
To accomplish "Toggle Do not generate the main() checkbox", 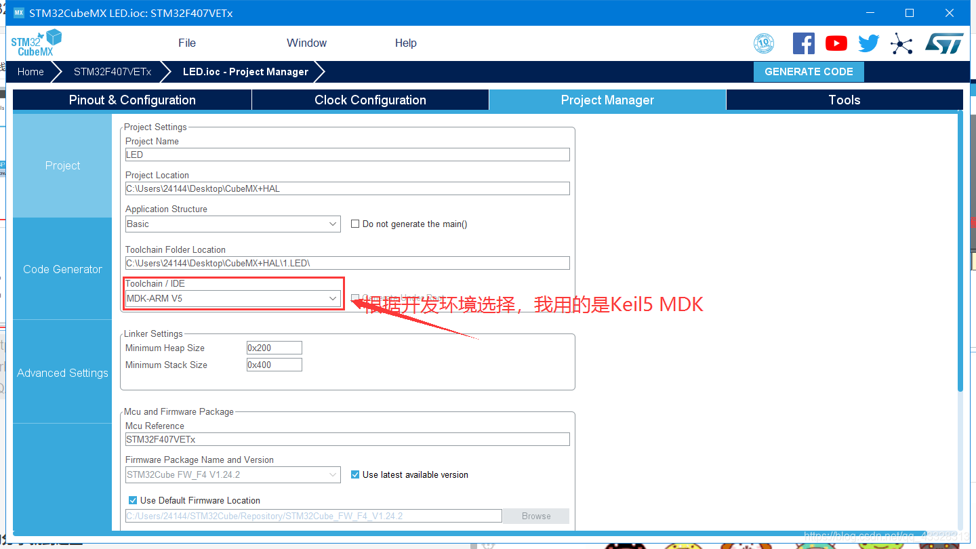I will click(355, 224).
